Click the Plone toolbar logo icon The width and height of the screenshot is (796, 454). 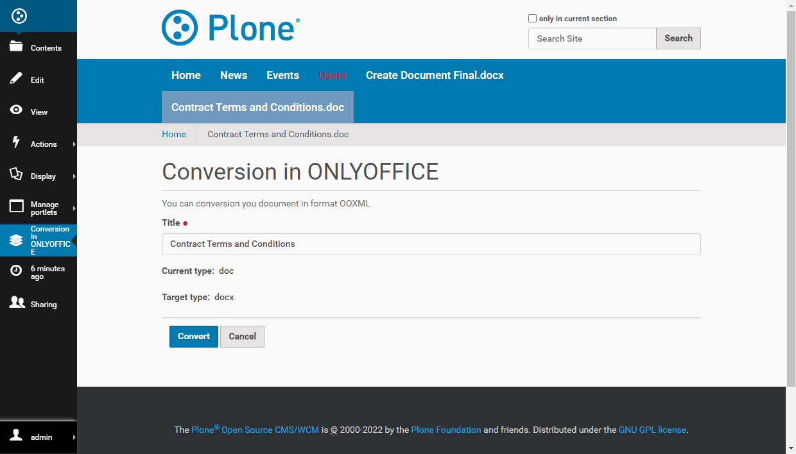pyautogui.click(x=19, y=16)
